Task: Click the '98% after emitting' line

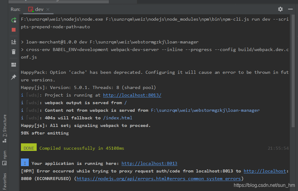Action: coord(45,133)
